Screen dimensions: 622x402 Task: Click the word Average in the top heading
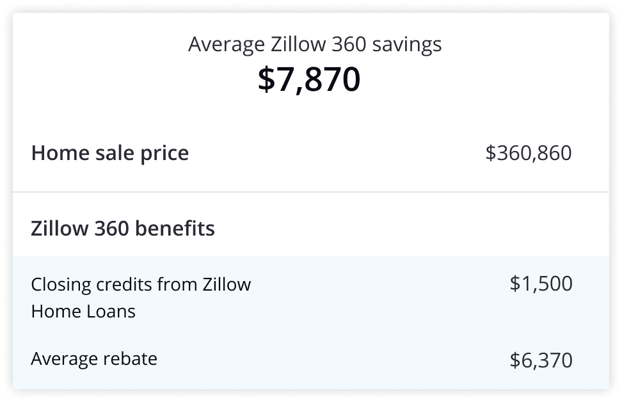(227, 44)
